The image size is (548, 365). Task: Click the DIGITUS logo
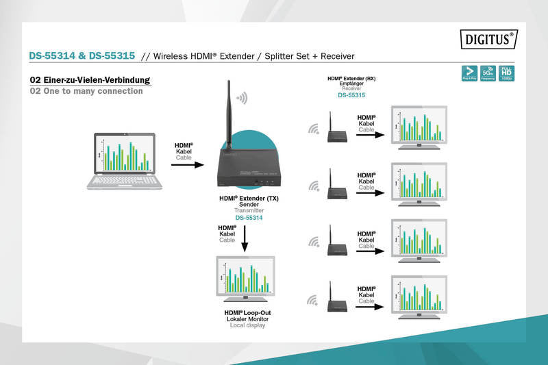(x=488, y=40)
